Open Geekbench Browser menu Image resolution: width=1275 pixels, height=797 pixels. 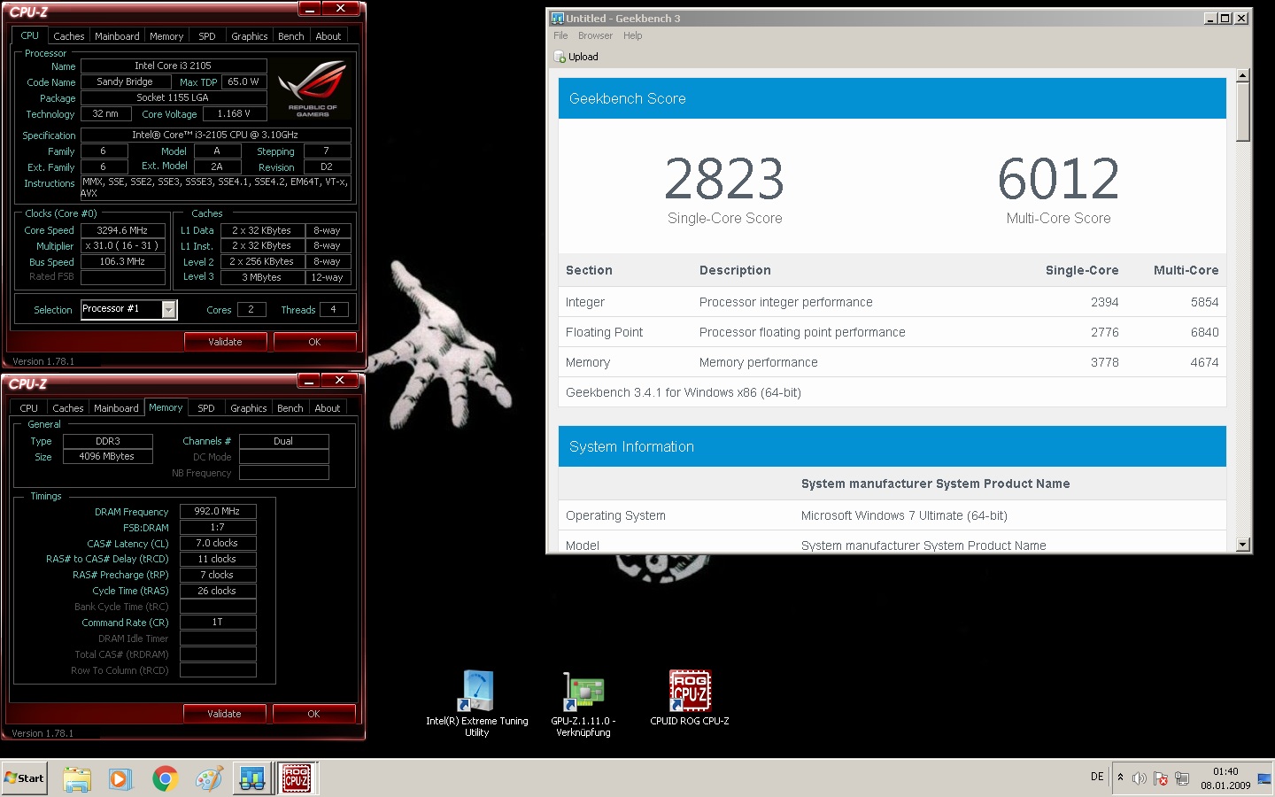pos(595,35)
